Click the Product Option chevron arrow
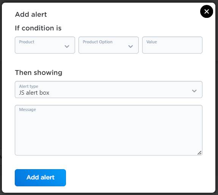 130,46
